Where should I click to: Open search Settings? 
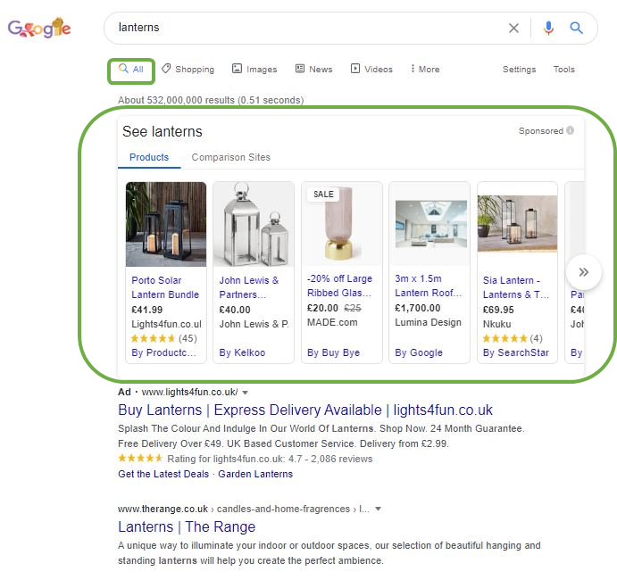coord(519,70)
